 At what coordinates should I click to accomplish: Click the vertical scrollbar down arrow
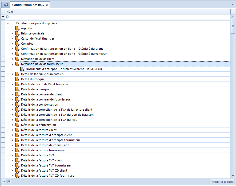pyautogui.click(x=233, y=176)
